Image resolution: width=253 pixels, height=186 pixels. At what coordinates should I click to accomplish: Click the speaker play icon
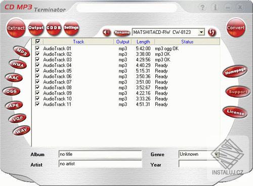106,32
